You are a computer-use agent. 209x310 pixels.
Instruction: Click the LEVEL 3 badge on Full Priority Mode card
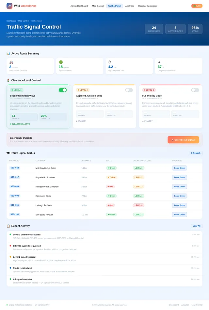coord(149,90)
